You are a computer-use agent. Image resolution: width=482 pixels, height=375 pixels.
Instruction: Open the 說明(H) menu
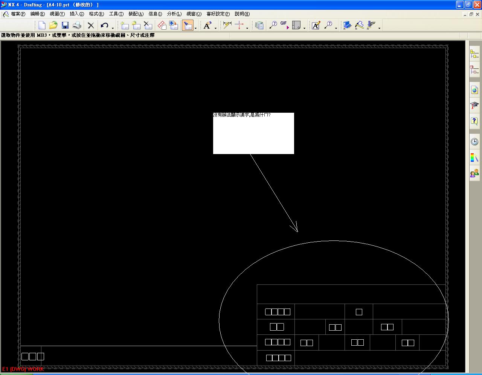[242, 14]
